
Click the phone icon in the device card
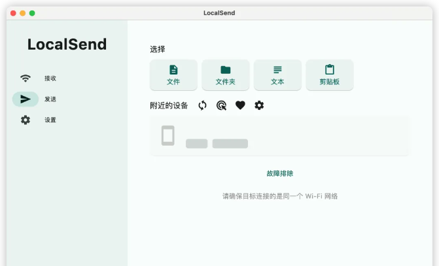coord(168,135)
